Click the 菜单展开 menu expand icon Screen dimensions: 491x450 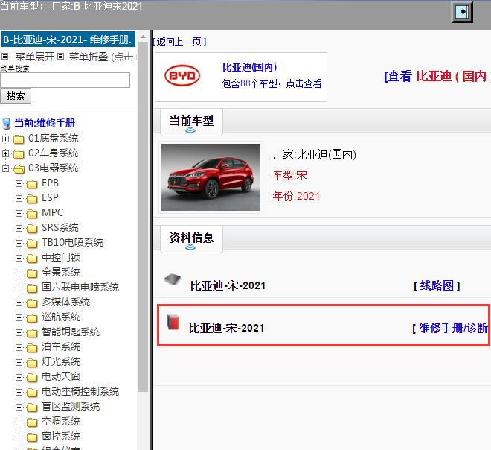click(4, 57)
